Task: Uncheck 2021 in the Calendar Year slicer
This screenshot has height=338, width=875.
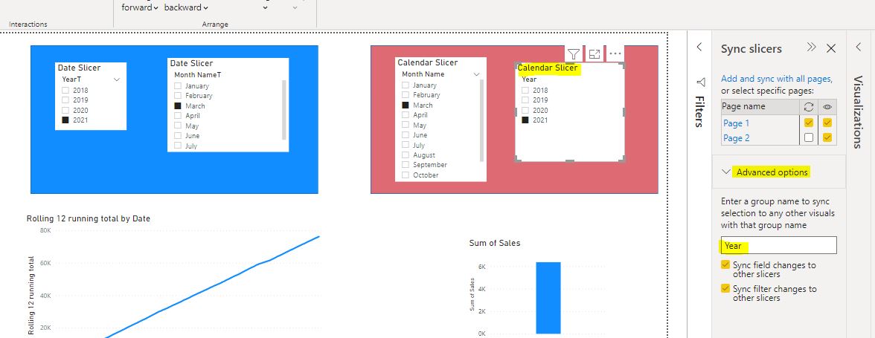Action: tap(525, 120)
